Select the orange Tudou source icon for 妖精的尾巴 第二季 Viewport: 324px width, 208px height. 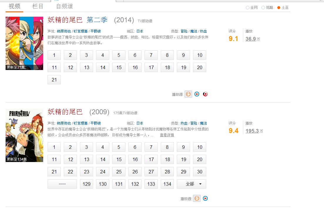188,94
